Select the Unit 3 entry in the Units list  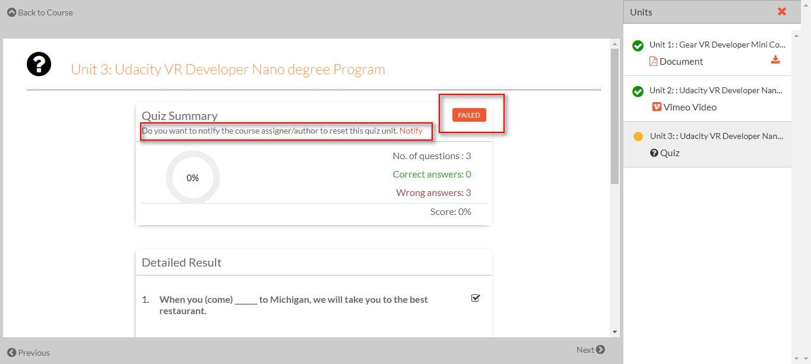[x=707, y=144]
